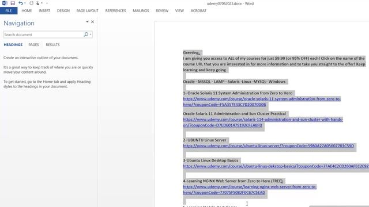
Task: Open the learning-nginx-web-server course link
Action: [x=250, y=190]
